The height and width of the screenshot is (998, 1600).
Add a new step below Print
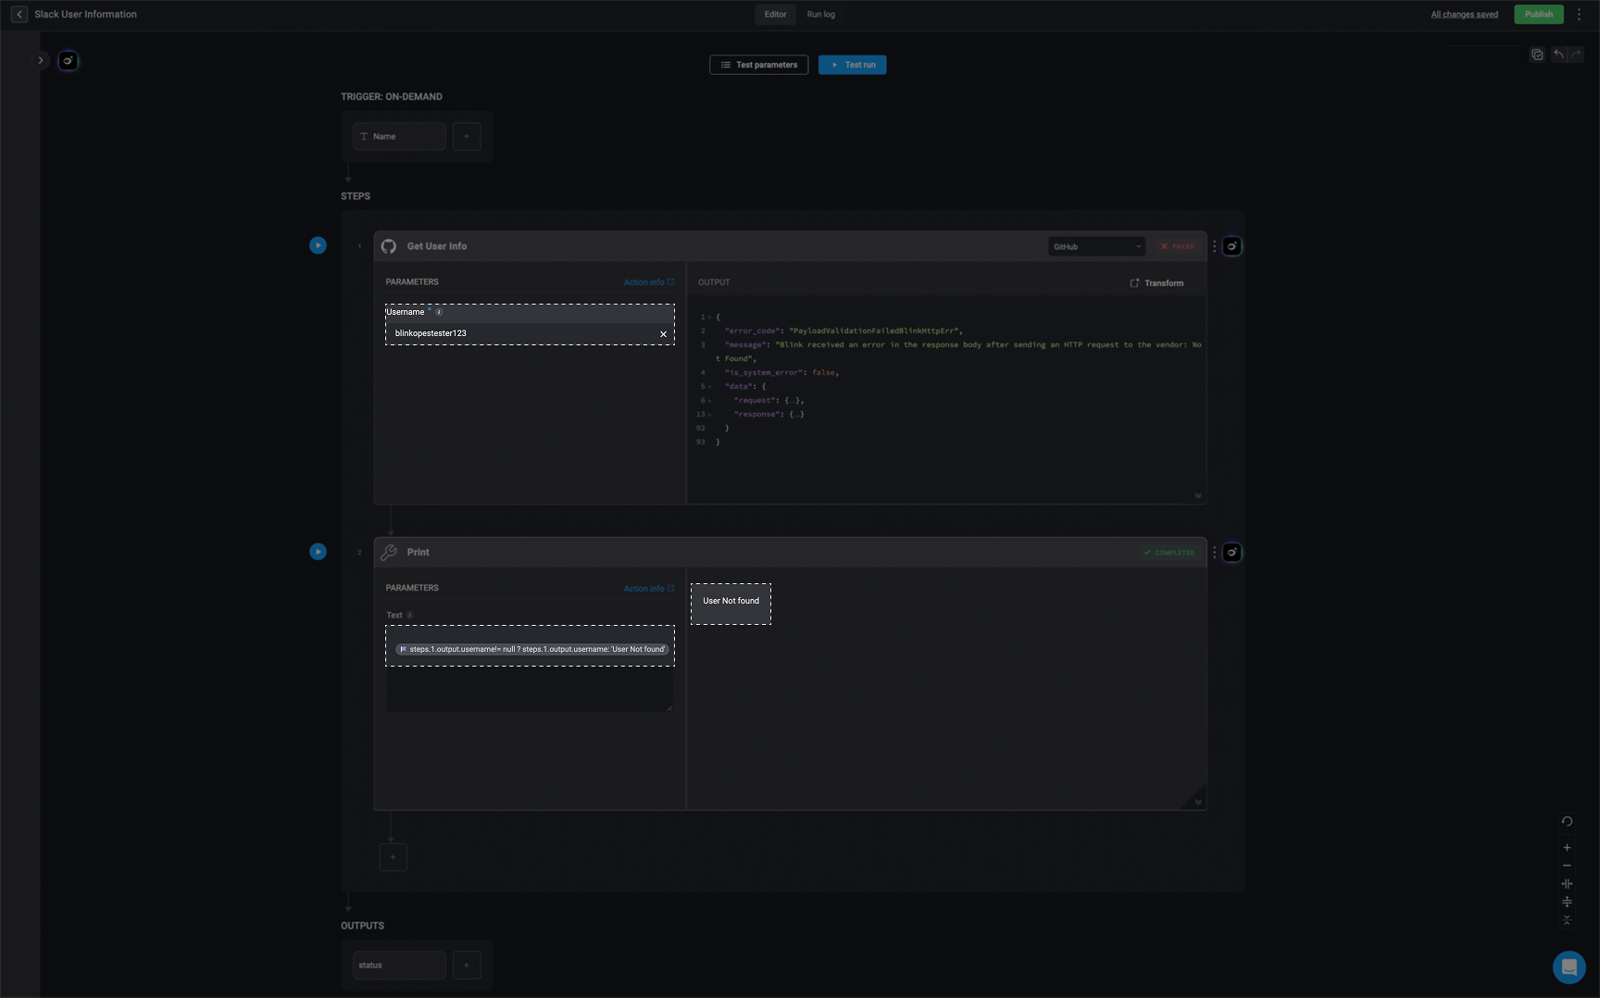[393, 856]
